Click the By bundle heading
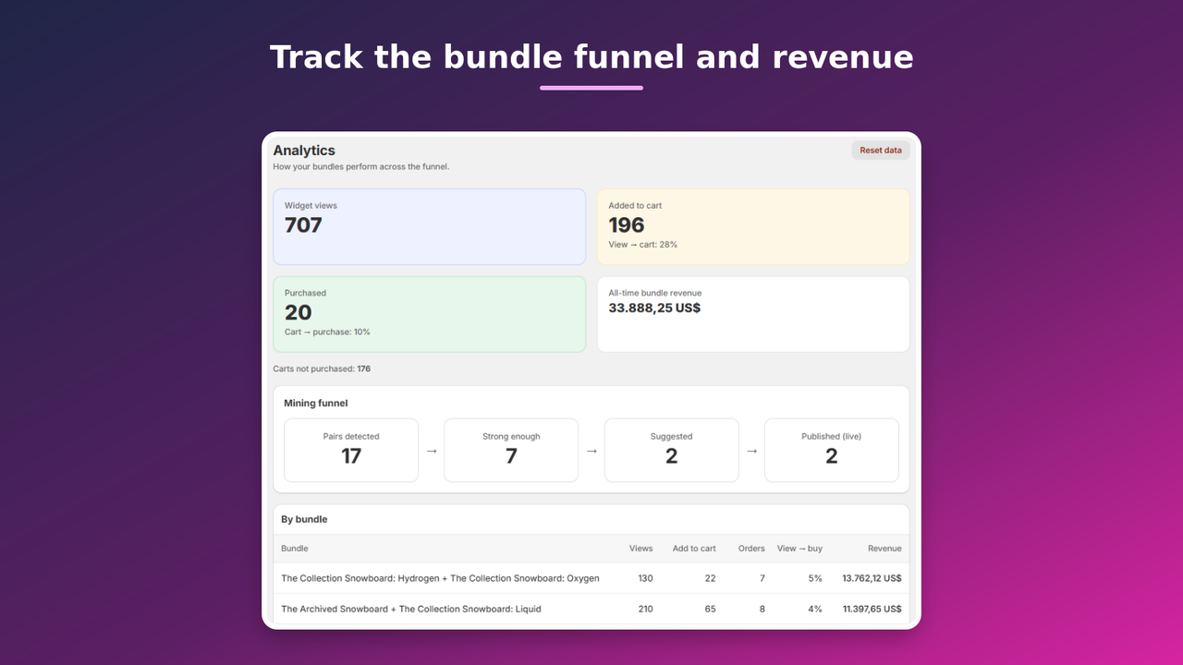 (x=304, y=519)
